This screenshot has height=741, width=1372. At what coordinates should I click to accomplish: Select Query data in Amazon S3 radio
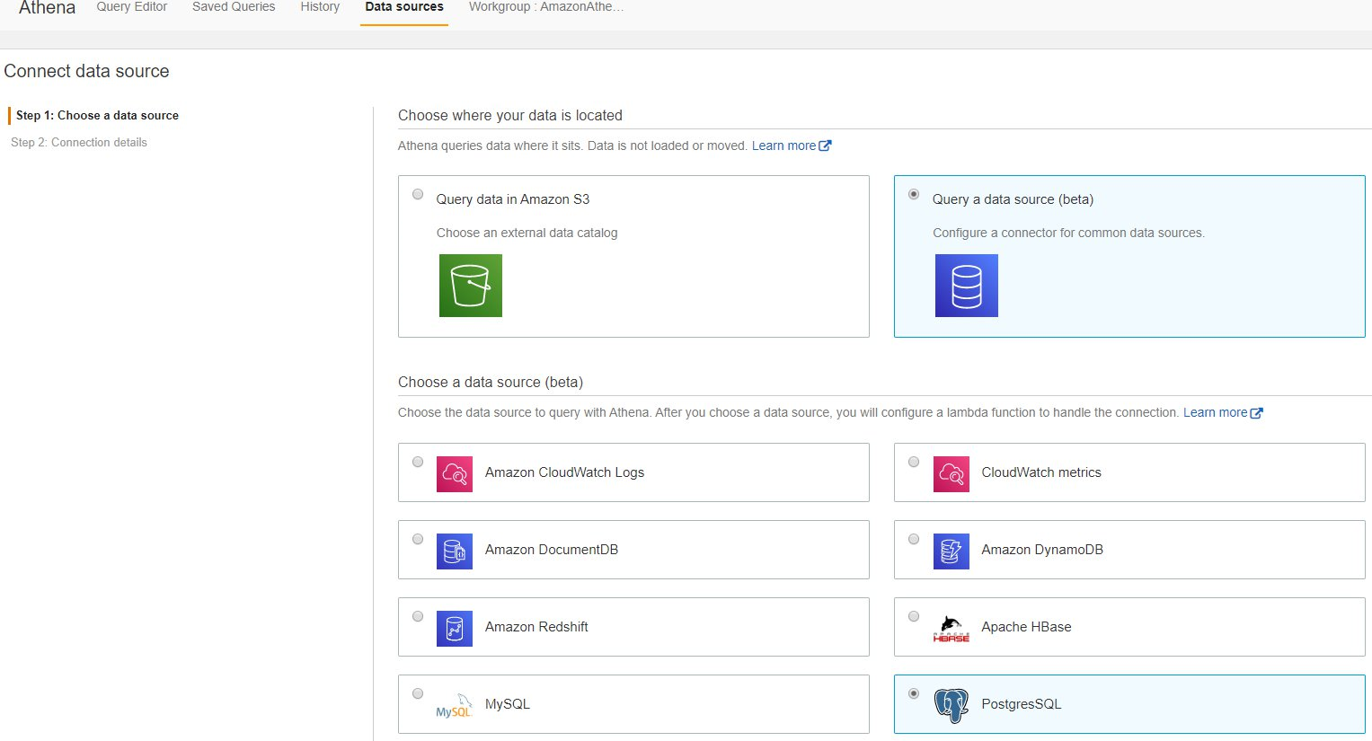coord(418,194)
